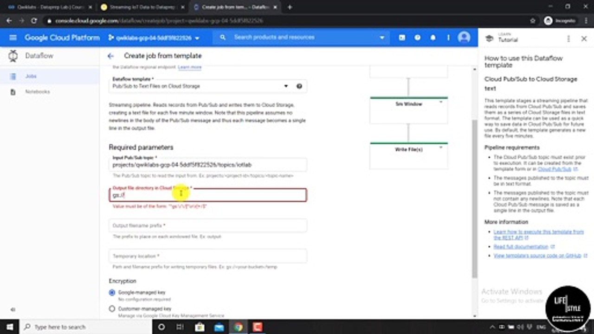Click the Output filename prefix field
The height and width of the screenshot is (334, 594).
pos(207,225)
